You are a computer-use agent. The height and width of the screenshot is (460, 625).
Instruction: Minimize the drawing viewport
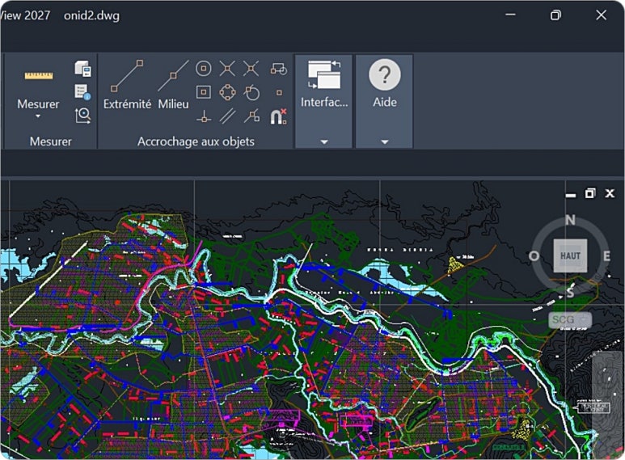coord(570,194)
